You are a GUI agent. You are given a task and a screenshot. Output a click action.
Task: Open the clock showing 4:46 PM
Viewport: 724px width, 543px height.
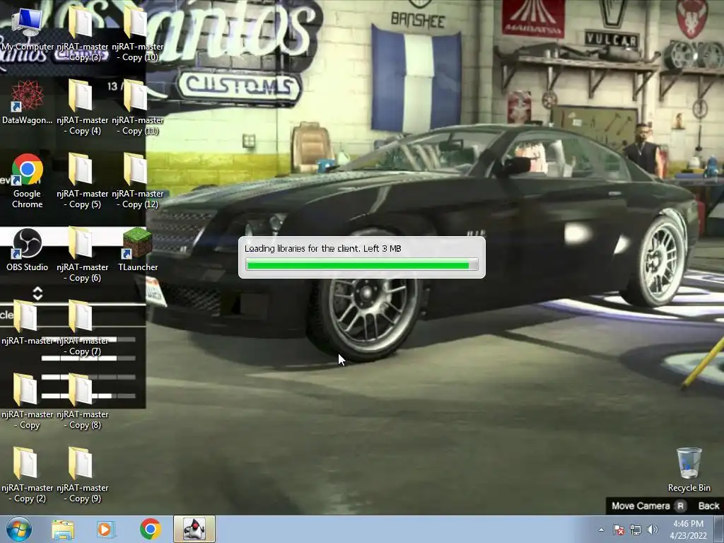point(688,530)
